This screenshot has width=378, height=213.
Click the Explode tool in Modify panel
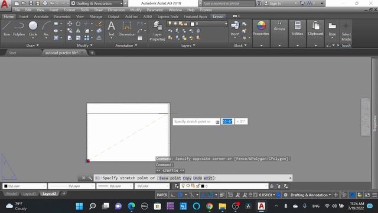point(99,31)
